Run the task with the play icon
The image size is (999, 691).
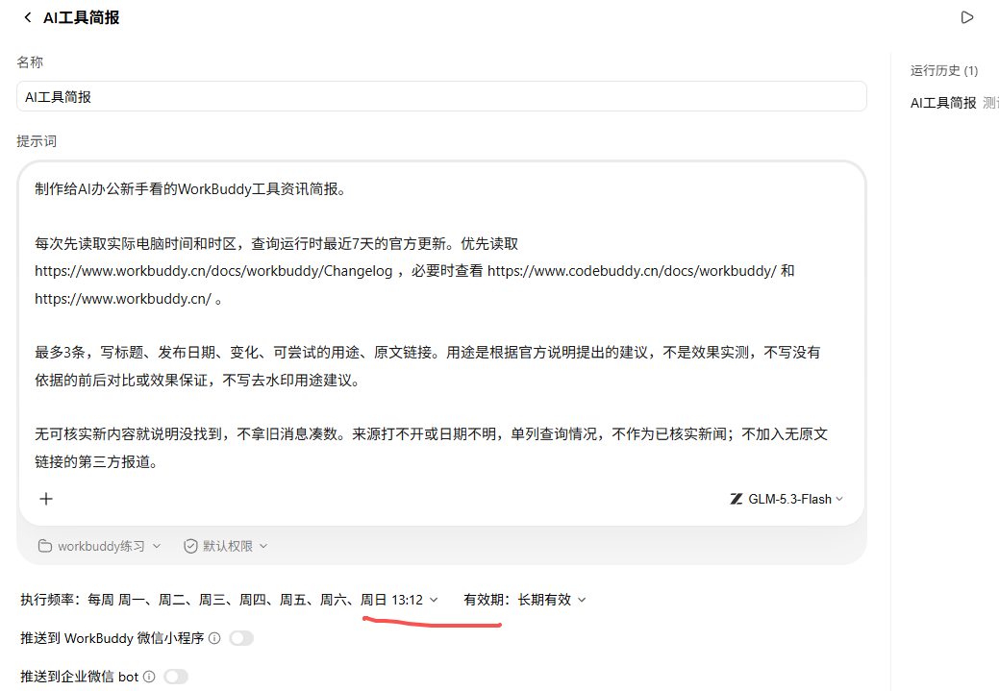[967, 17]
